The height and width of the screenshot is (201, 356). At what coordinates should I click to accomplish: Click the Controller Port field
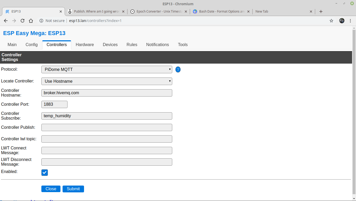point(54,104)
